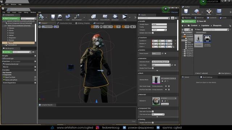The height and width of the screenshot is (130, 232).
Task: Open the Category Default dropdown
Action: (x=159, y=30)
